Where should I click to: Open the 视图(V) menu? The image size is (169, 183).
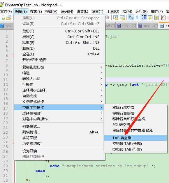coord(51,12)
